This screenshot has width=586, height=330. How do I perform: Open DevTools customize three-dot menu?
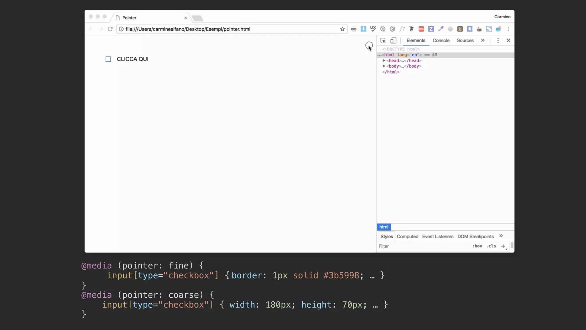tap(498, 40)
